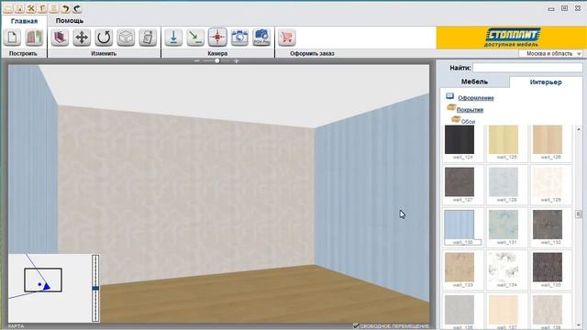Switch to the Интерьер catalog tab
587x330 pixels.
pos(546,82)
